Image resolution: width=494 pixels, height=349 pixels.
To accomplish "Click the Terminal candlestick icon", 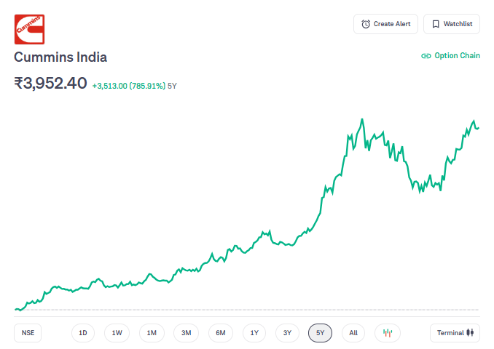I will tap(471, 333).
